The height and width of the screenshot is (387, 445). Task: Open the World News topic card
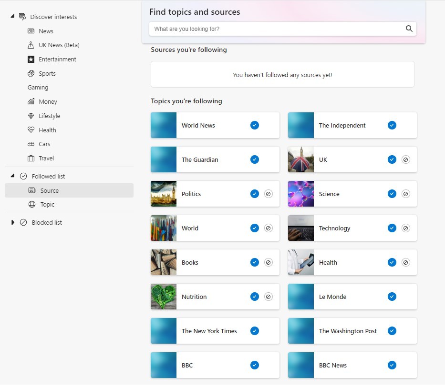[x=215, y=125]
